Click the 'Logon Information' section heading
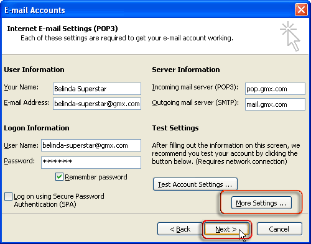The height and width of the screenshot is (244, 311). coord(37,128)
